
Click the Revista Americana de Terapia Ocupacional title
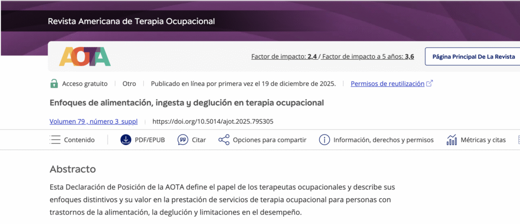(x=132, y=21)
